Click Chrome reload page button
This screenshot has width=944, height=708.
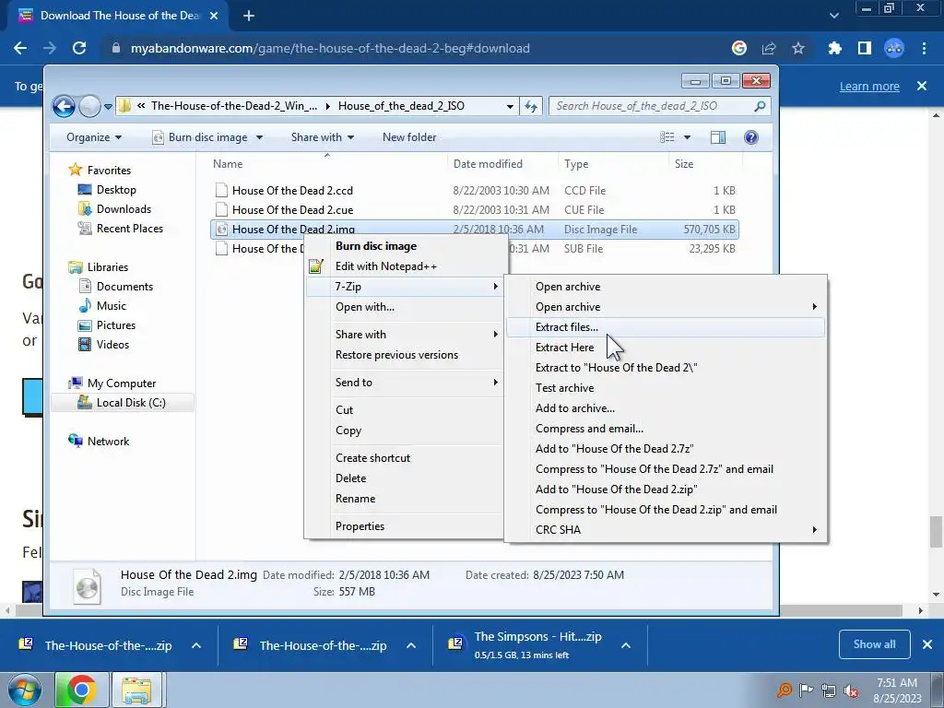point(79,48)
